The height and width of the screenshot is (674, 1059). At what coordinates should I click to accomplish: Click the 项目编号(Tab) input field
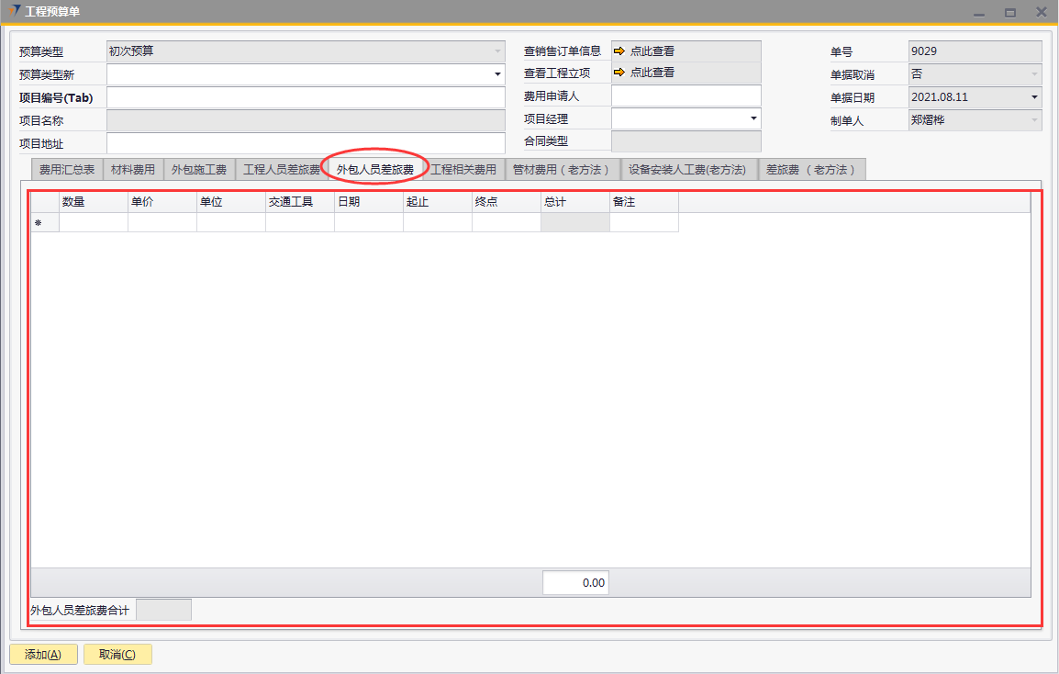pos(306,97)
